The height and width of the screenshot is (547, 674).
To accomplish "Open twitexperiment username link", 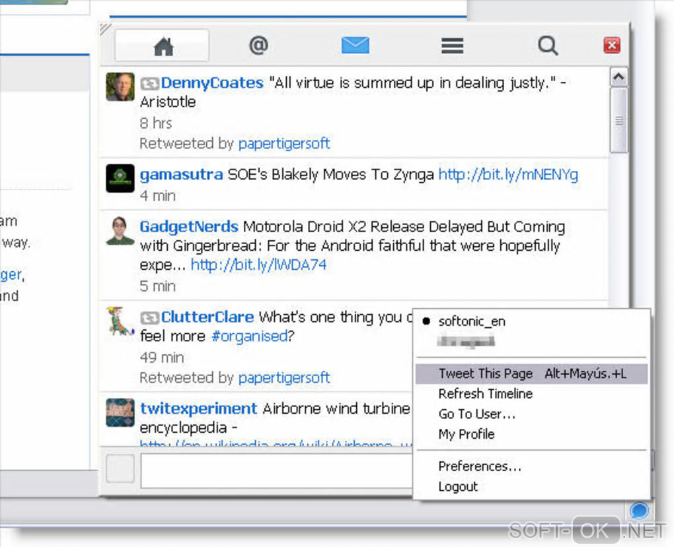I will 199,408.
